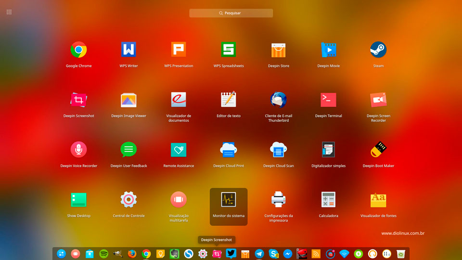Open Deepin Cloud Print
The width and height of the screenshot is (462, 260).
[x=229, y=150]
